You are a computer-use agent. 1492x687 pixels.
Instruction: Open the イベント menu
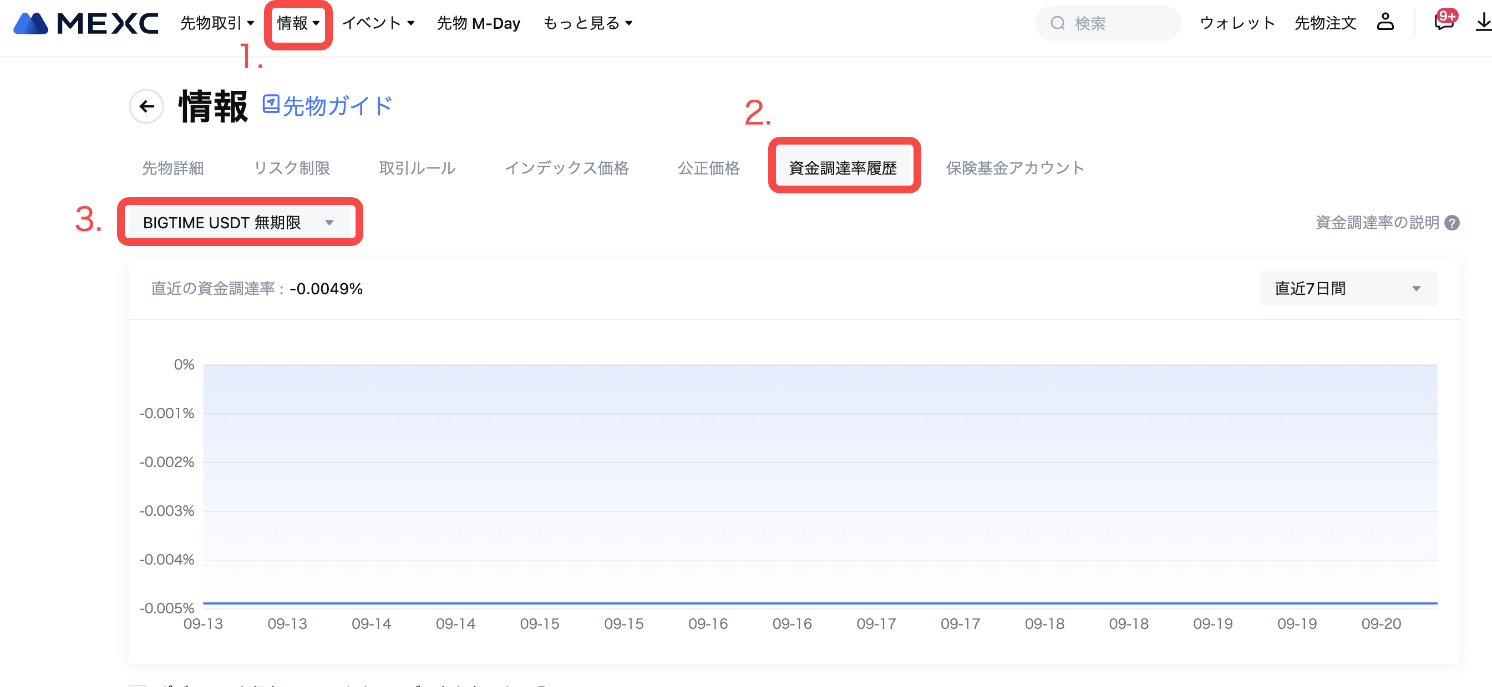pyautogui.click(x=378, y=23)
